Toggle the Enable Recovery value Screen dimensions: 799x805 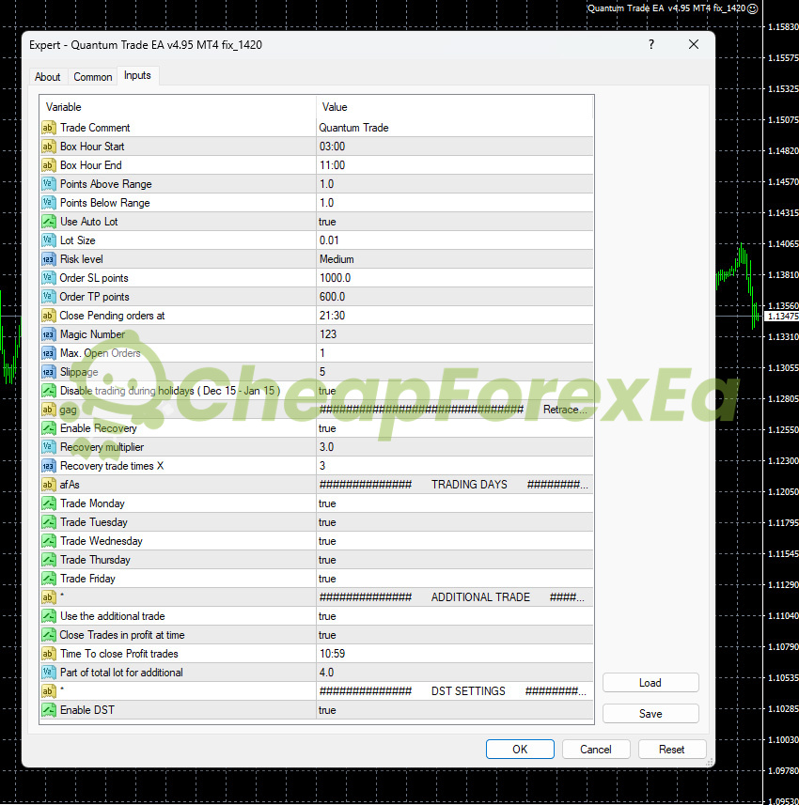point(455,428)
